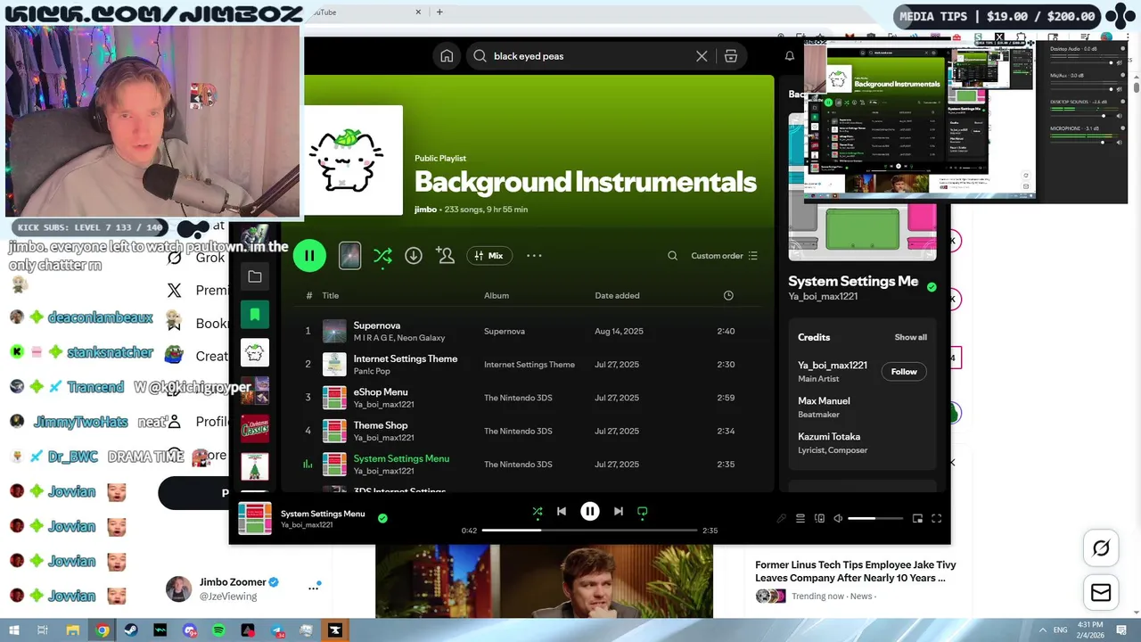This screenshot has width=1141, height=642.
Task: Follow Ya_boi_max1221 in Credits
Action: (x=904, y=372)
